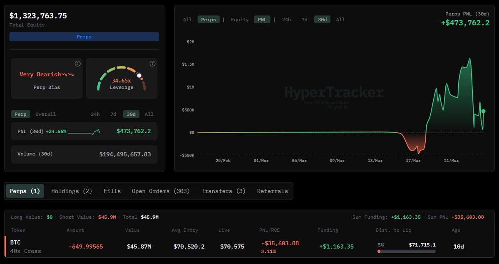This screenshot has width=499, height=264.
Task: Click Long Value $0 summary
Action: tap(32, 217)
